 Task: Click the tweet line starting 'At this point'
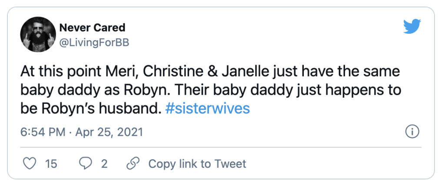click(209, 70)
